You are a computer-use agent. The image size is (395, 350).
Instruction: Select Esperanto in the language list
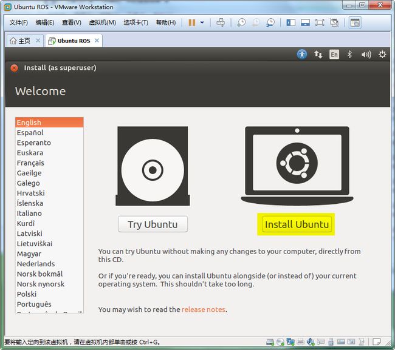click(x=49, y=143)
